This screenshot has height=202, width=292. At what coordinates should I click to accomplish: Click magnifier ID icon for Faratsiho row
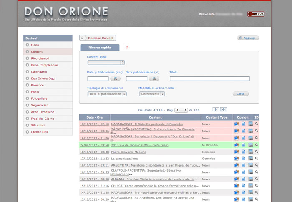pos(257,124)
